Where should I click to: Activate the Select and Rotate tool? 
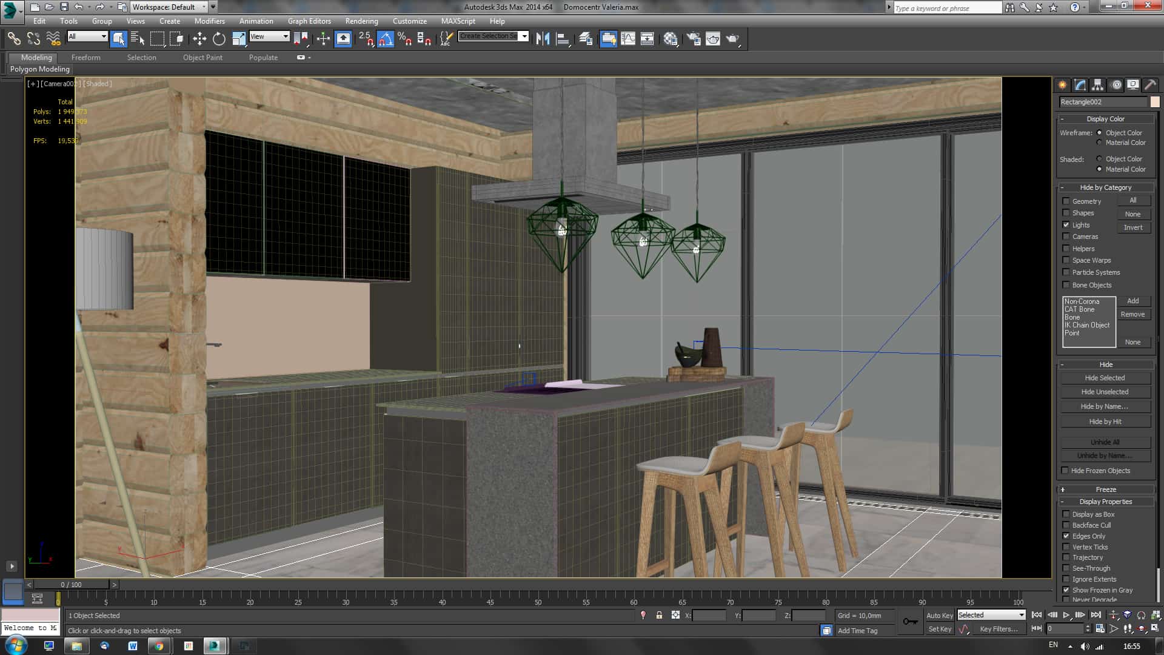(x=219, y=39)
